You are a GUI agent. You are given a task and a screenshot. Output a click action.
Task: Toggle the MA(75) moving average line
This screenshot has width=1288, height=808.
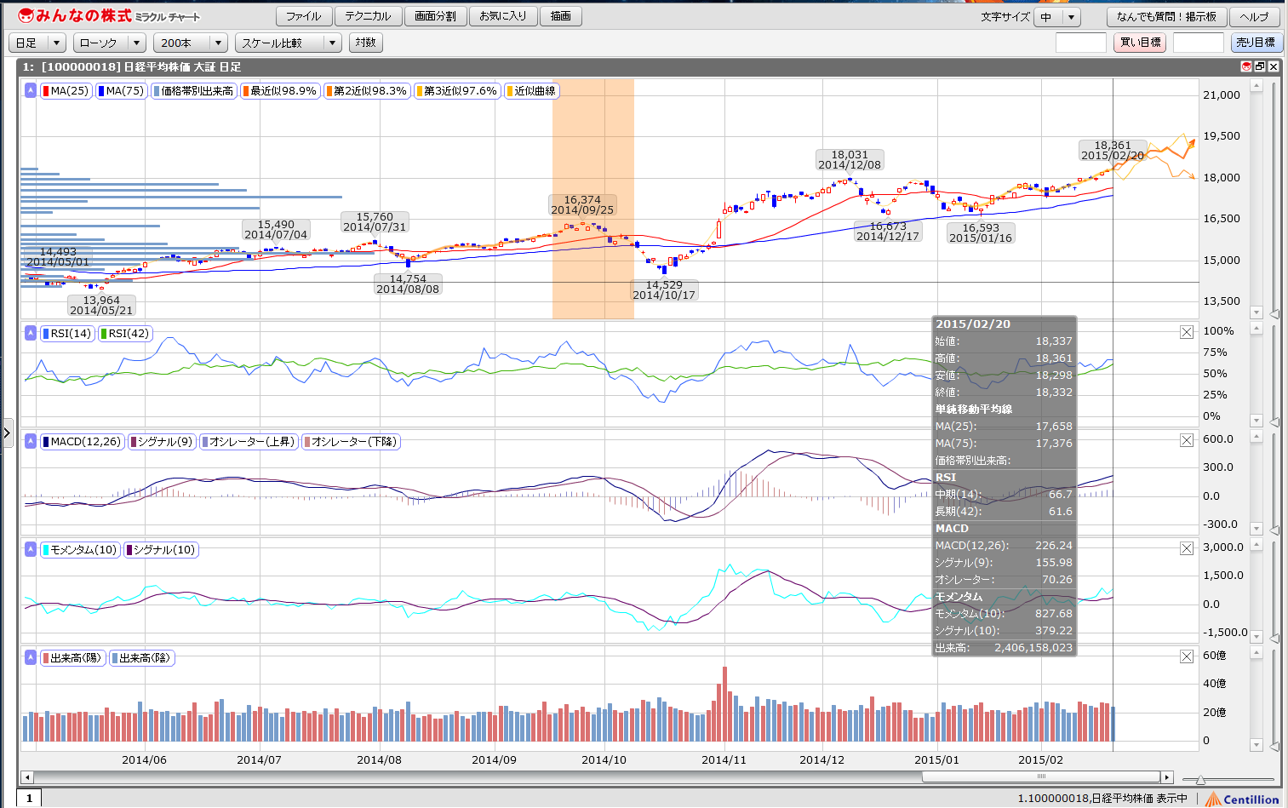(121, 91)
